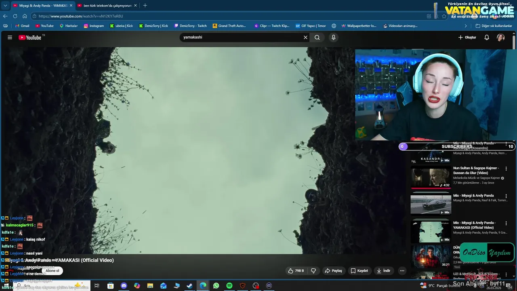The height and width of the screenshot is (291, 517).
Task: Open Grand Theft Auto bookmark
Action: 229,26
